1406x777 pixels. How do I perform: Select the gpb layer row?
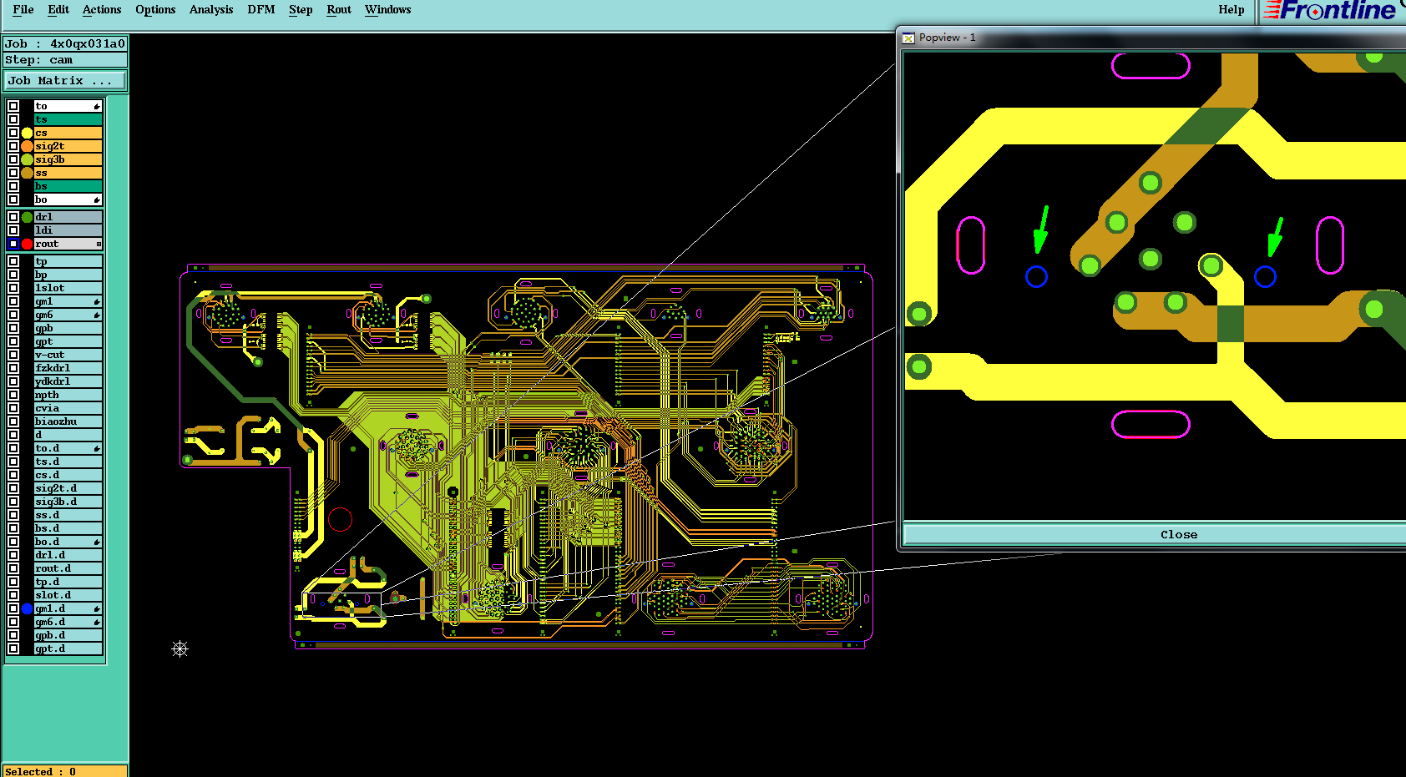point(68,328)
